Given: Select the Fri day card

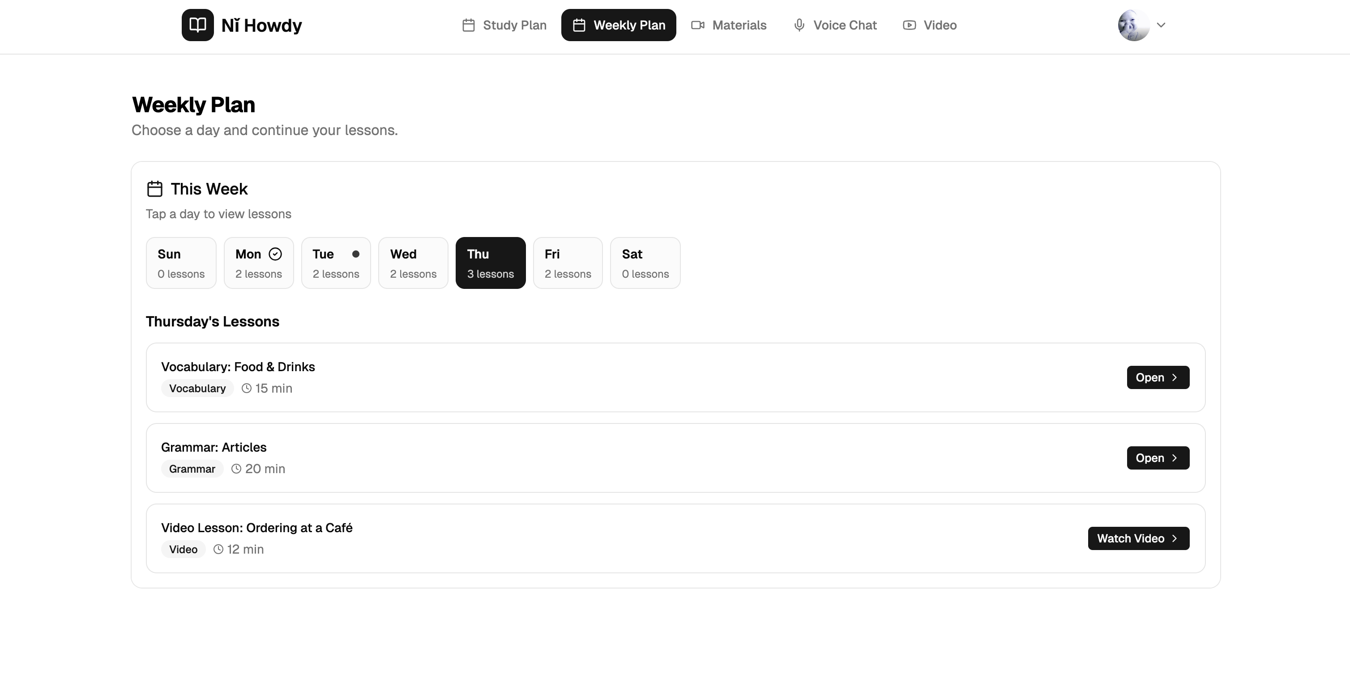Looking at the screenshot, I should (568, 263).
